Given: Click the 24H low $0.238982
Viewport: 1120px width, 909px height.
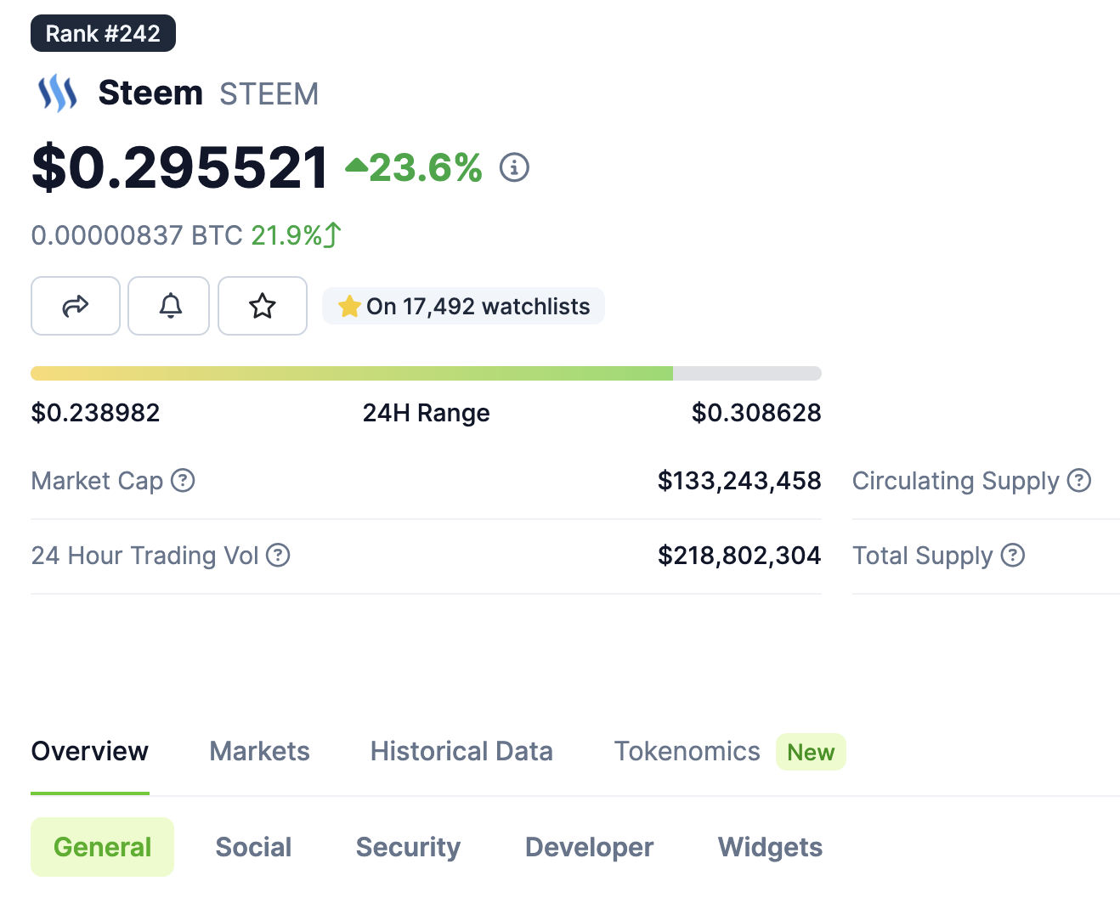Looking at the screenshot, I should coord(95,413).
